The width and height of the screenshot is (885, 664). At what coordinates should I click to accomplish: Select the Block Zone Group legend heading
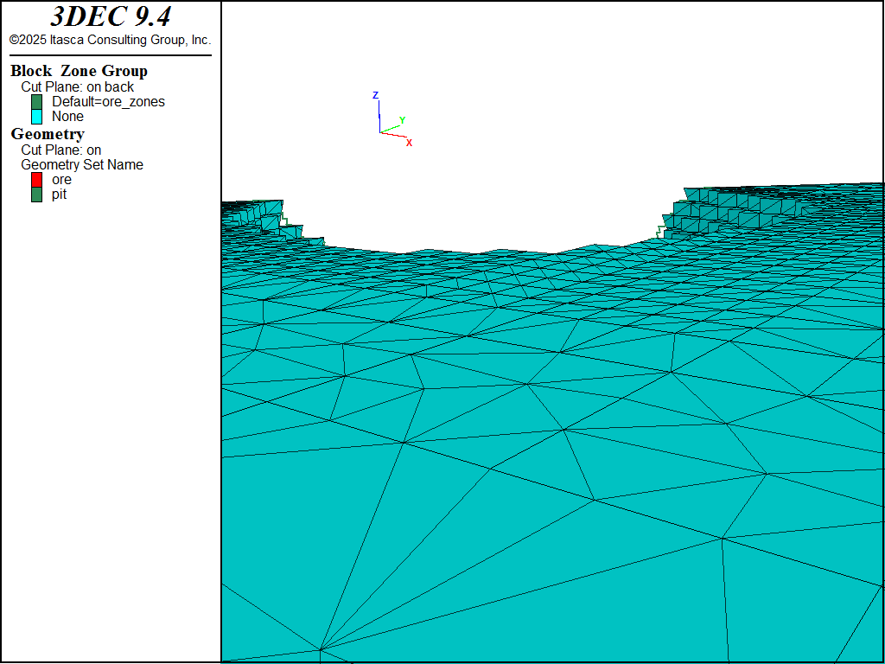(79, 71)
